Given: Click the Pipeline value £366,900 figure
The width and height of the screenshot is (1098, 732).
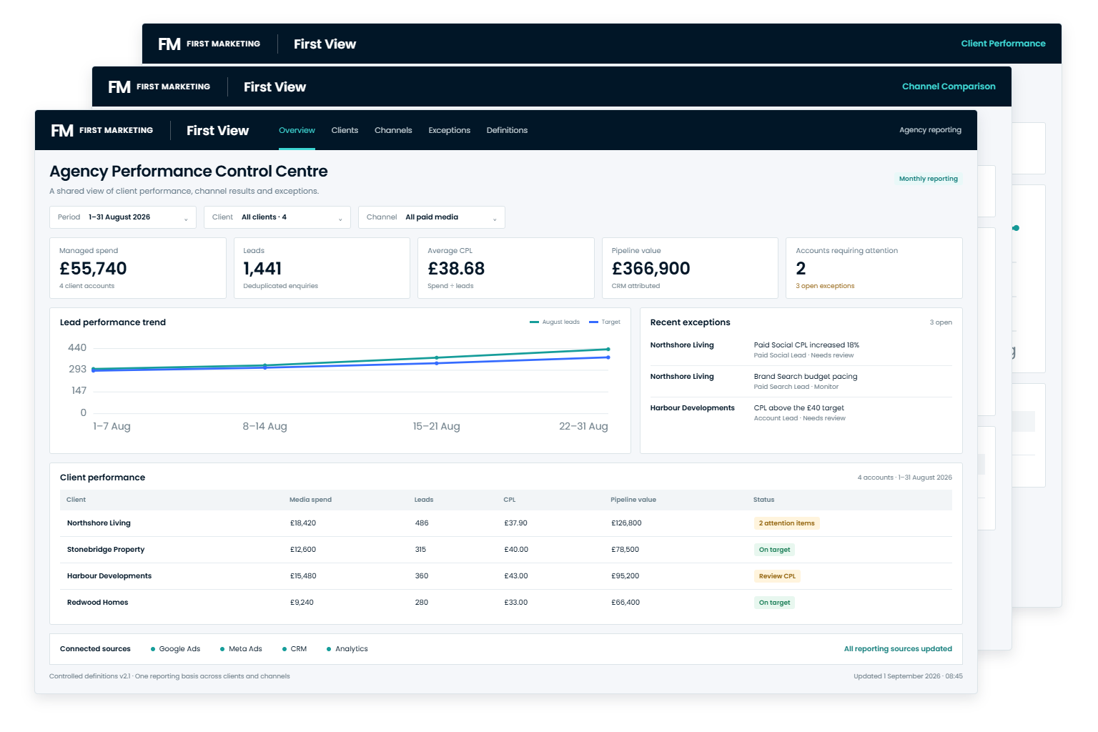Looking at the screenshot, I should (651, 269).
